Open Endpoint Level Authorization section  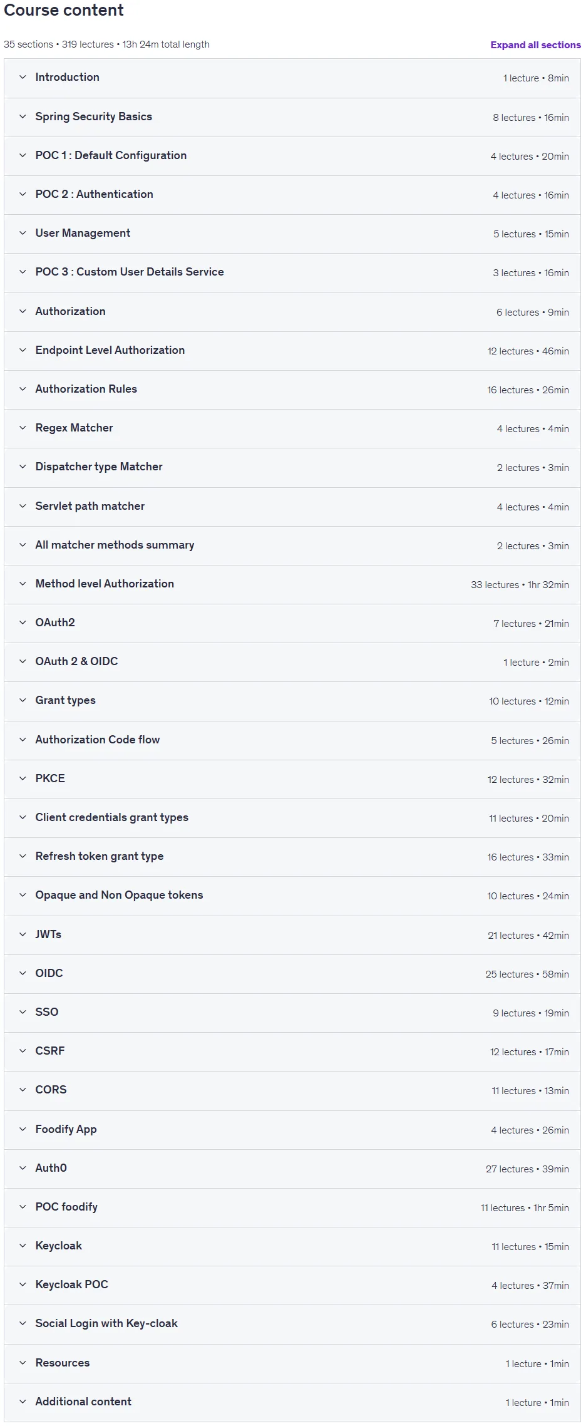click(292, 351)
